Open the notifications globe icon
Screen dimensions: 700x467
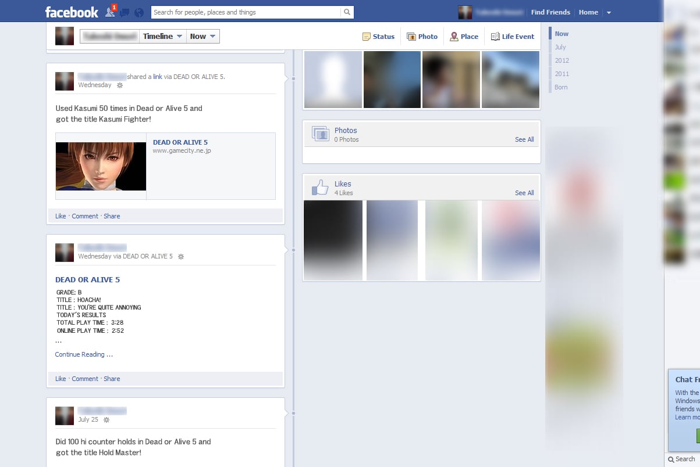pyautogui.click(x=138, y=12)
